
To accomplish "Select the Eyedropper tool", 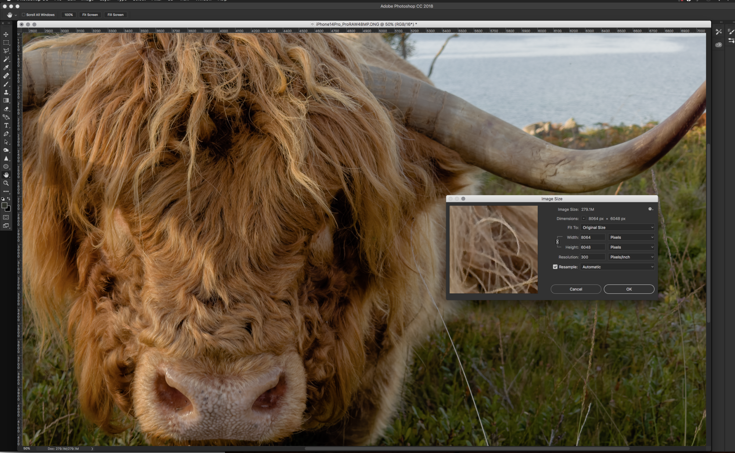I will [x=6, y=68].
